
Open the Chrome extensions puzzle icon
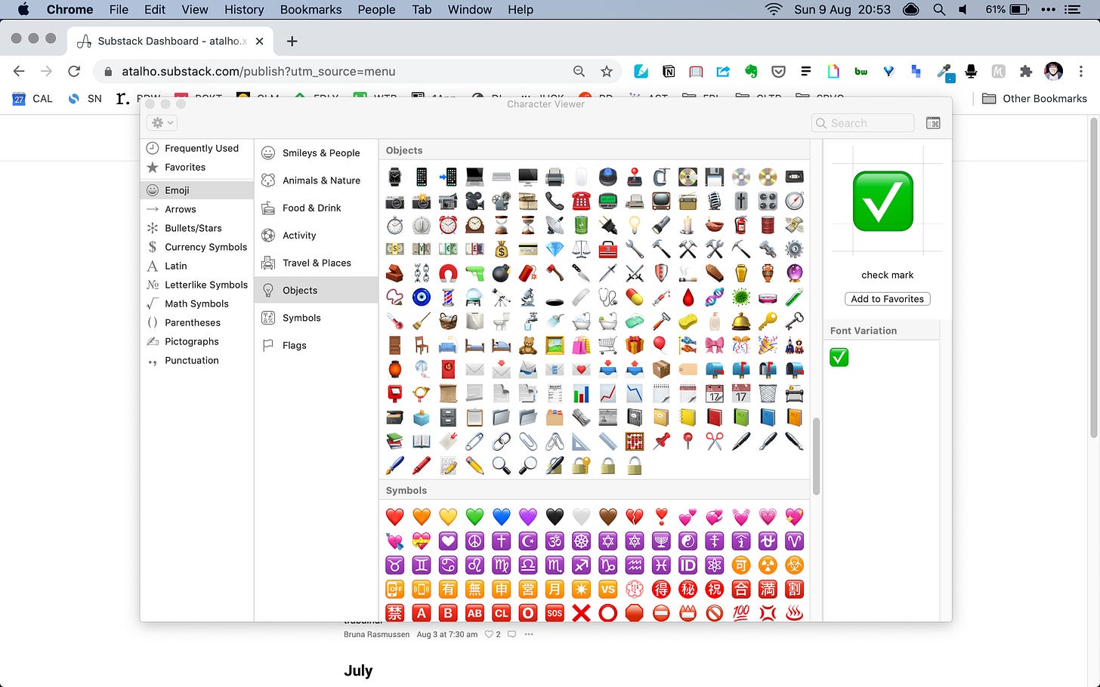pos(1025,71)
